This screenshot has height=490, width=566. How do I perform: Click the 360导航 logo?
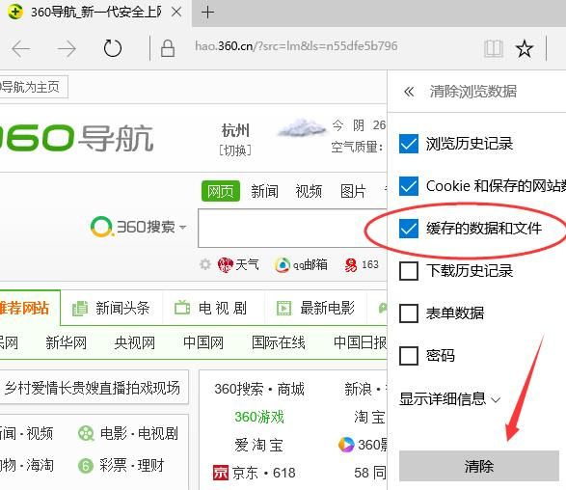[x=76, y=138]
